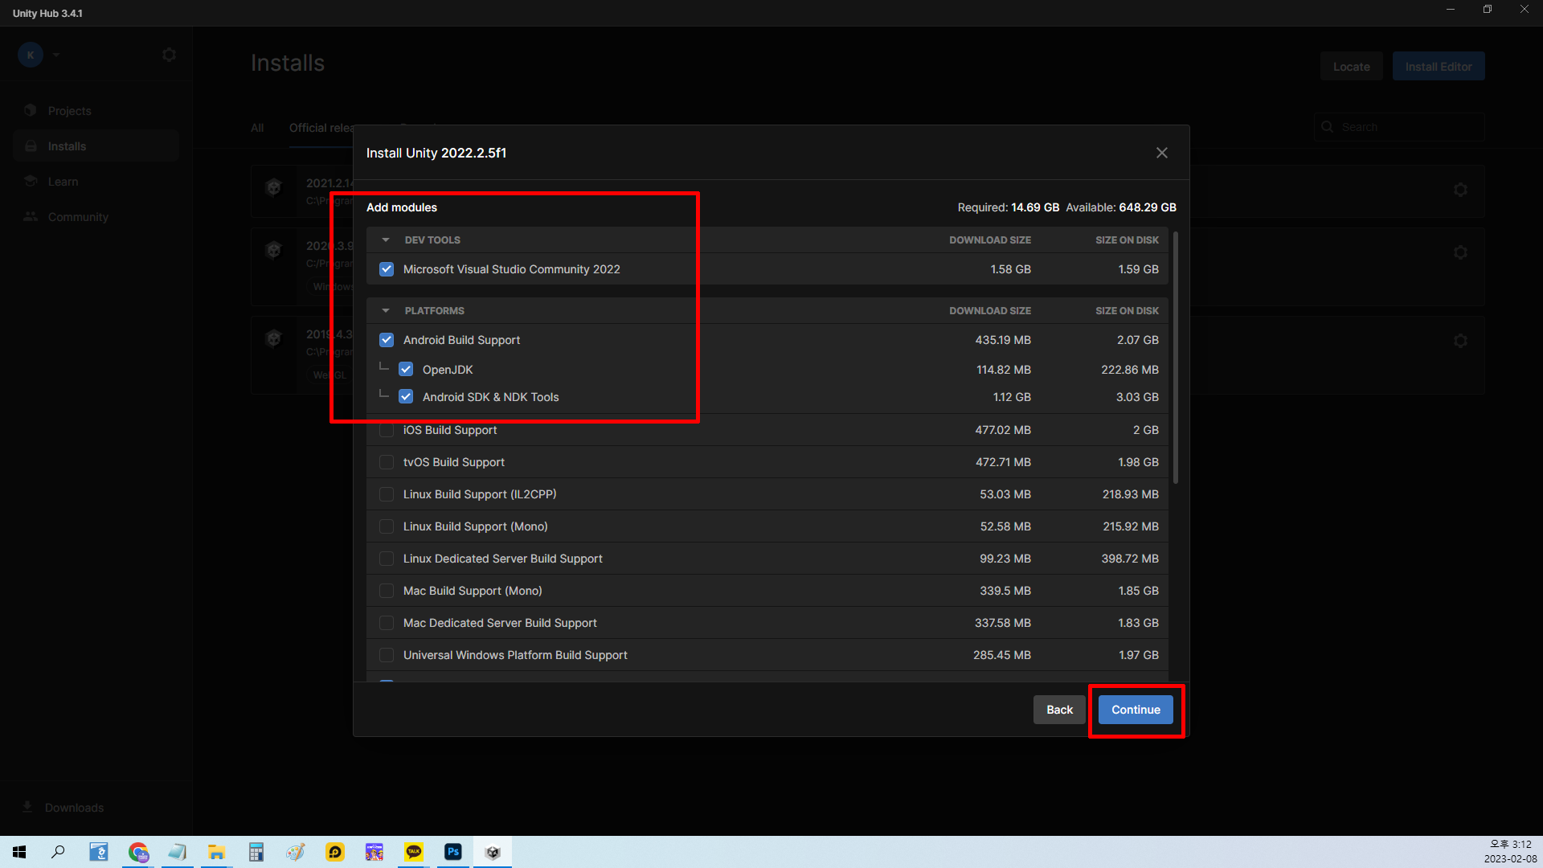Open settings gear for 2020.3 install
1543x868 pixels.
pyautogui.click(x=1460, y=252)
